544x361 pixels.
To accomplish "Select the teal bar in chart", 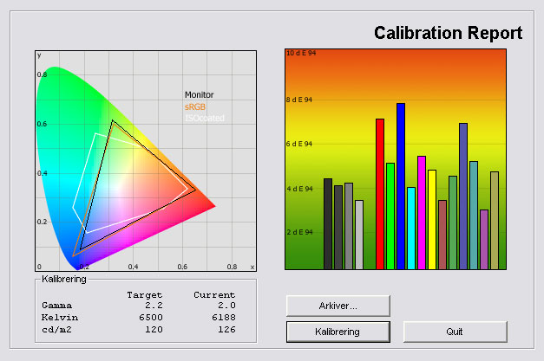I will 474,216.
